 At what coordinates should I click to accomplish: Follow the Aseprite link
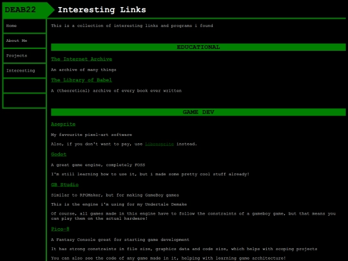point(63,124)
